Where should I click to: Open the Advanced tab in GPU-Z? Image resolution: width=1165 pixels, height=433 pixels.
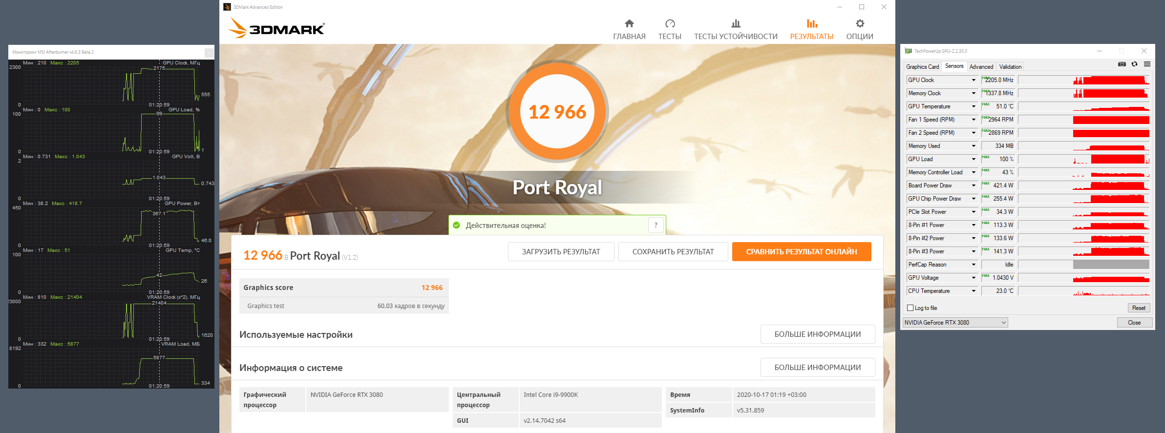981,67
